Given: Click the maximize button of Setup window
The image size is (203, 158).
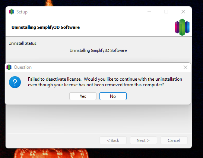Looking at the screenshot, I should tap(166, 12).
